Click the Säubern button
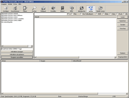Image resolution: width=129 pixels, height=98 pixels. coord(123,53)
